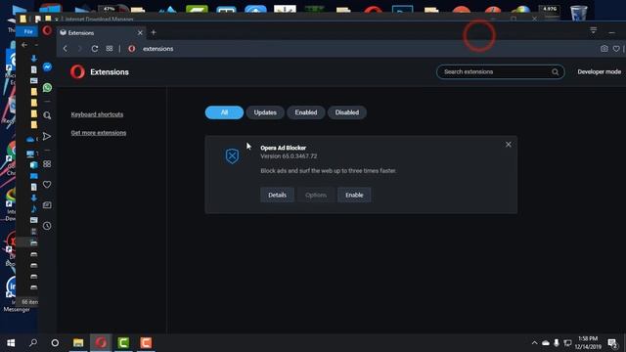This screenshot has height=352, width=626.
Task: Focus the Search extensions field
Action: pyautogui.click(x=500, y=71)
